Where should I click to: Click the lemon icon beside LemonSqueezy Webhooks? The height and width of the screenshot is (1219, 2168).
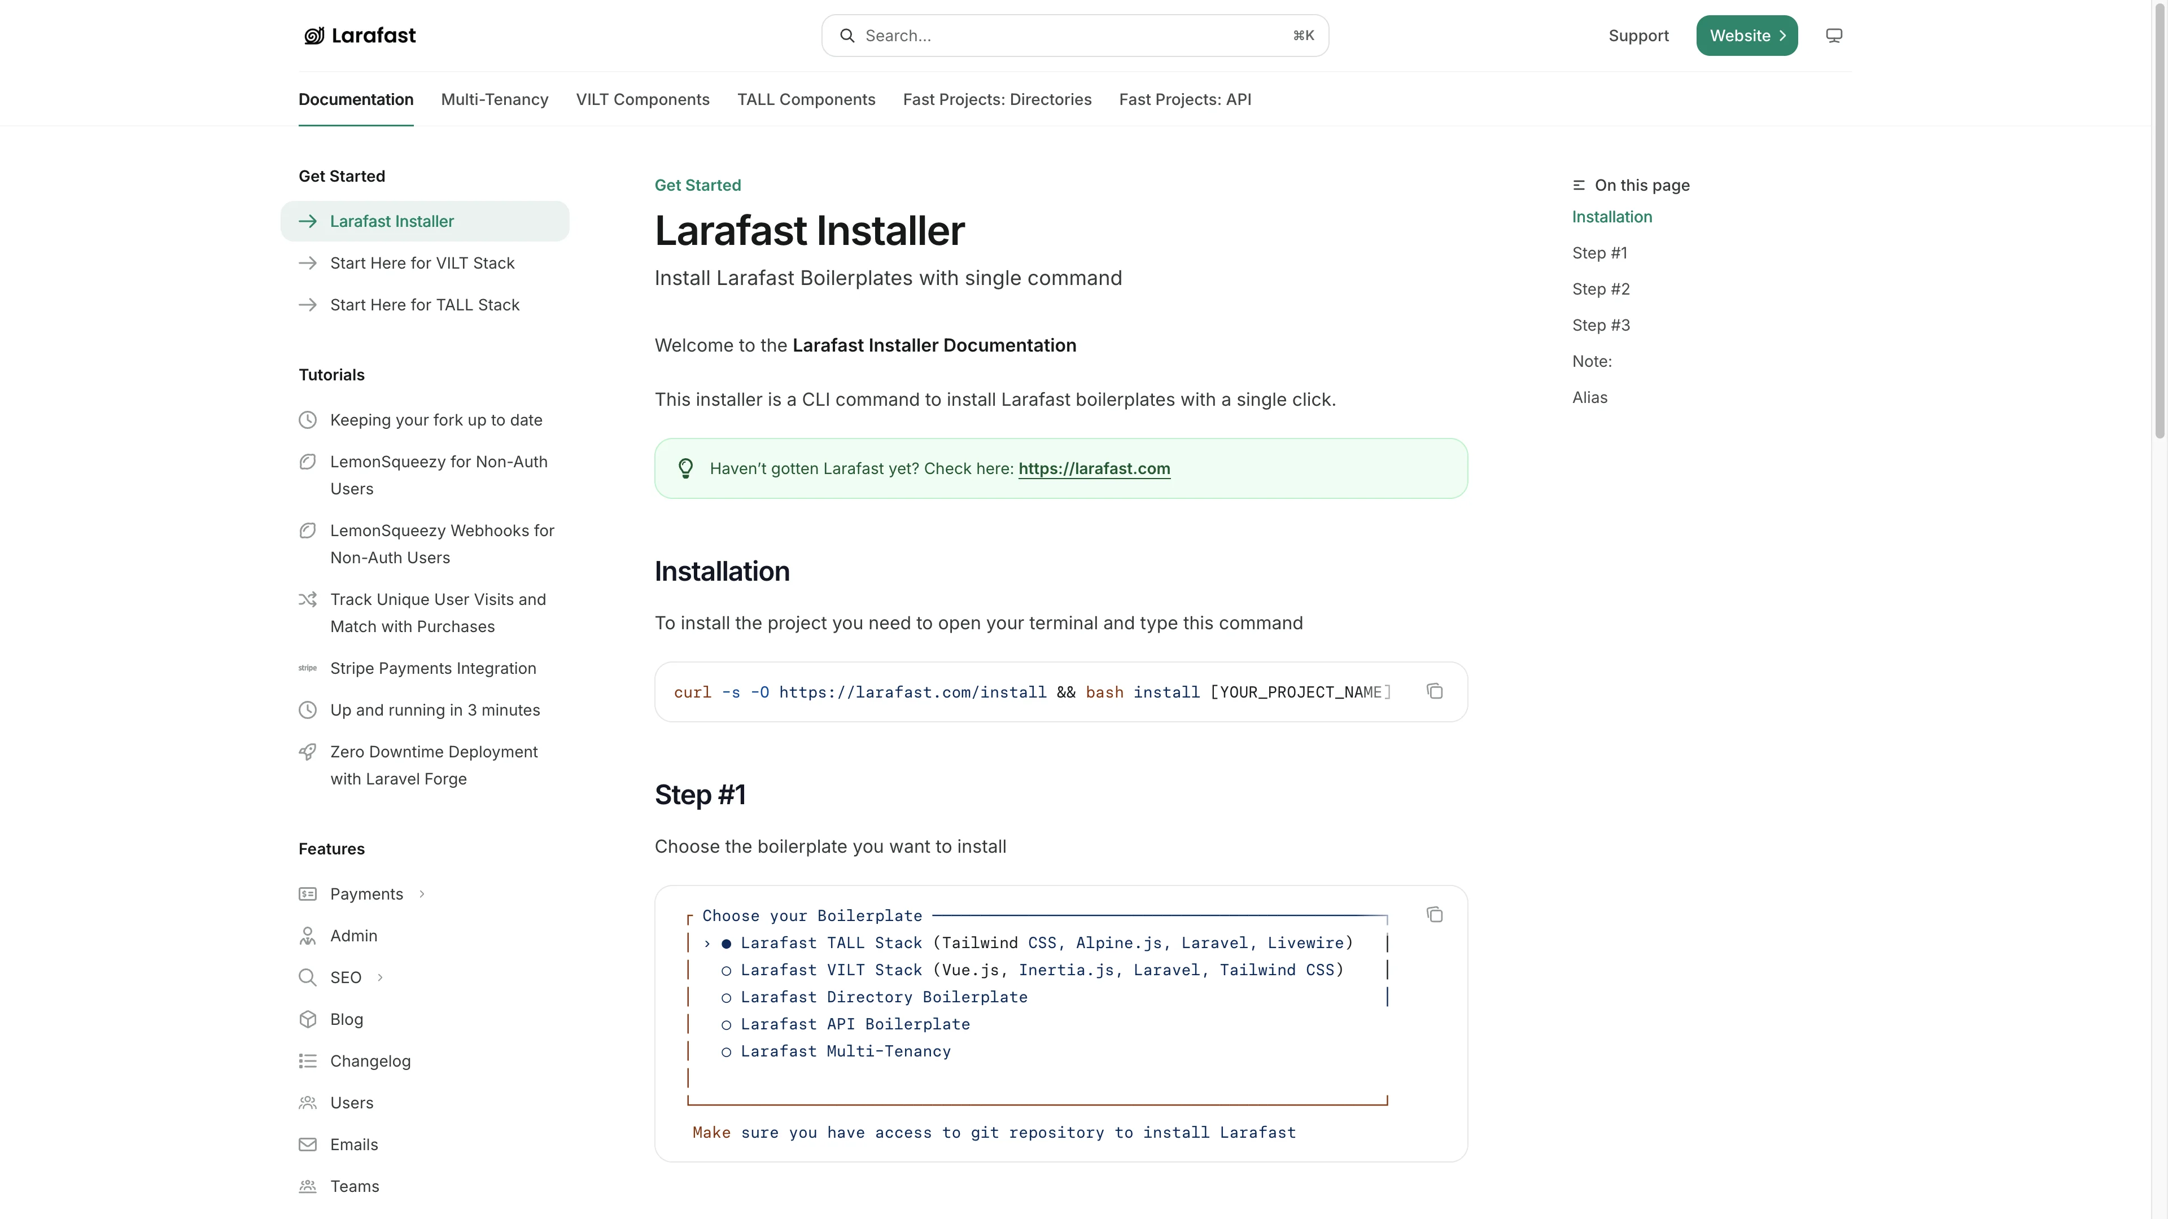click(x=308, y=531)
